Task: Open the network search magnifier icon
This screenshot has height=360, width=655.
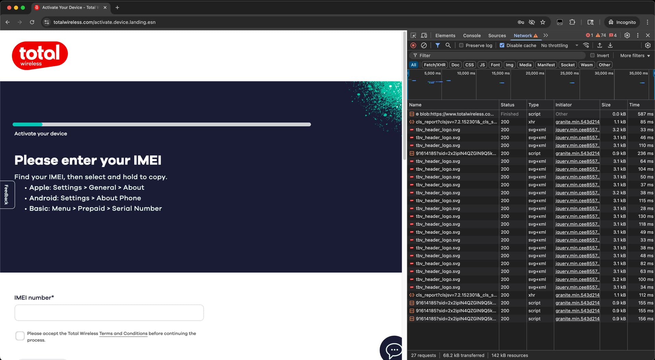Action: (x=448, y=45)
